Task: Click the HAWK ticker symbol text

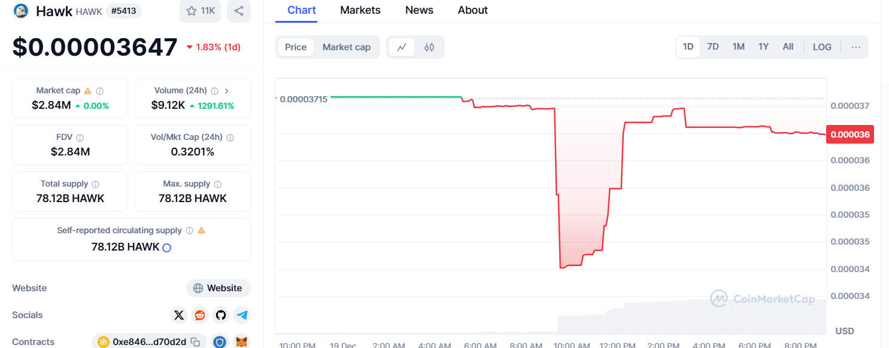Action: (x=89, y=11)
